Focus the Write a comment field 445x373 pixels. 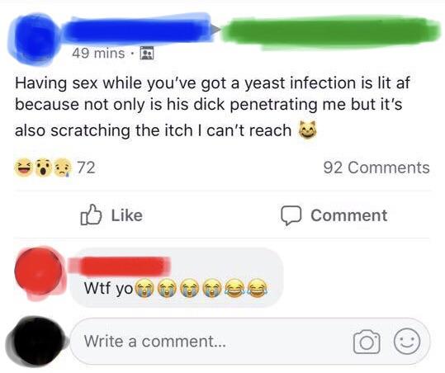(249, 342)
